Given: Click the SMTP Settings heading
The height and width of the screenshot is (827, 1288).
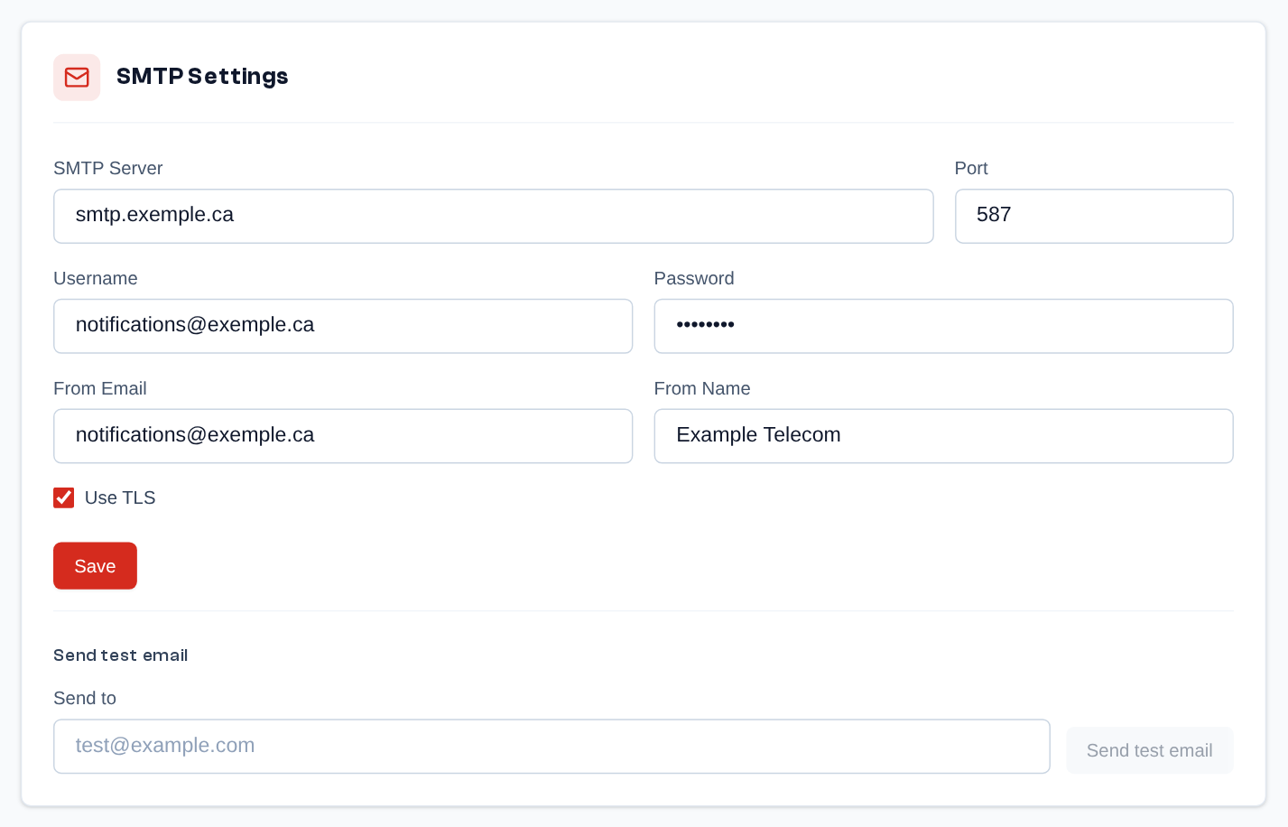Looking at the screenshot, I should (202, 77).
